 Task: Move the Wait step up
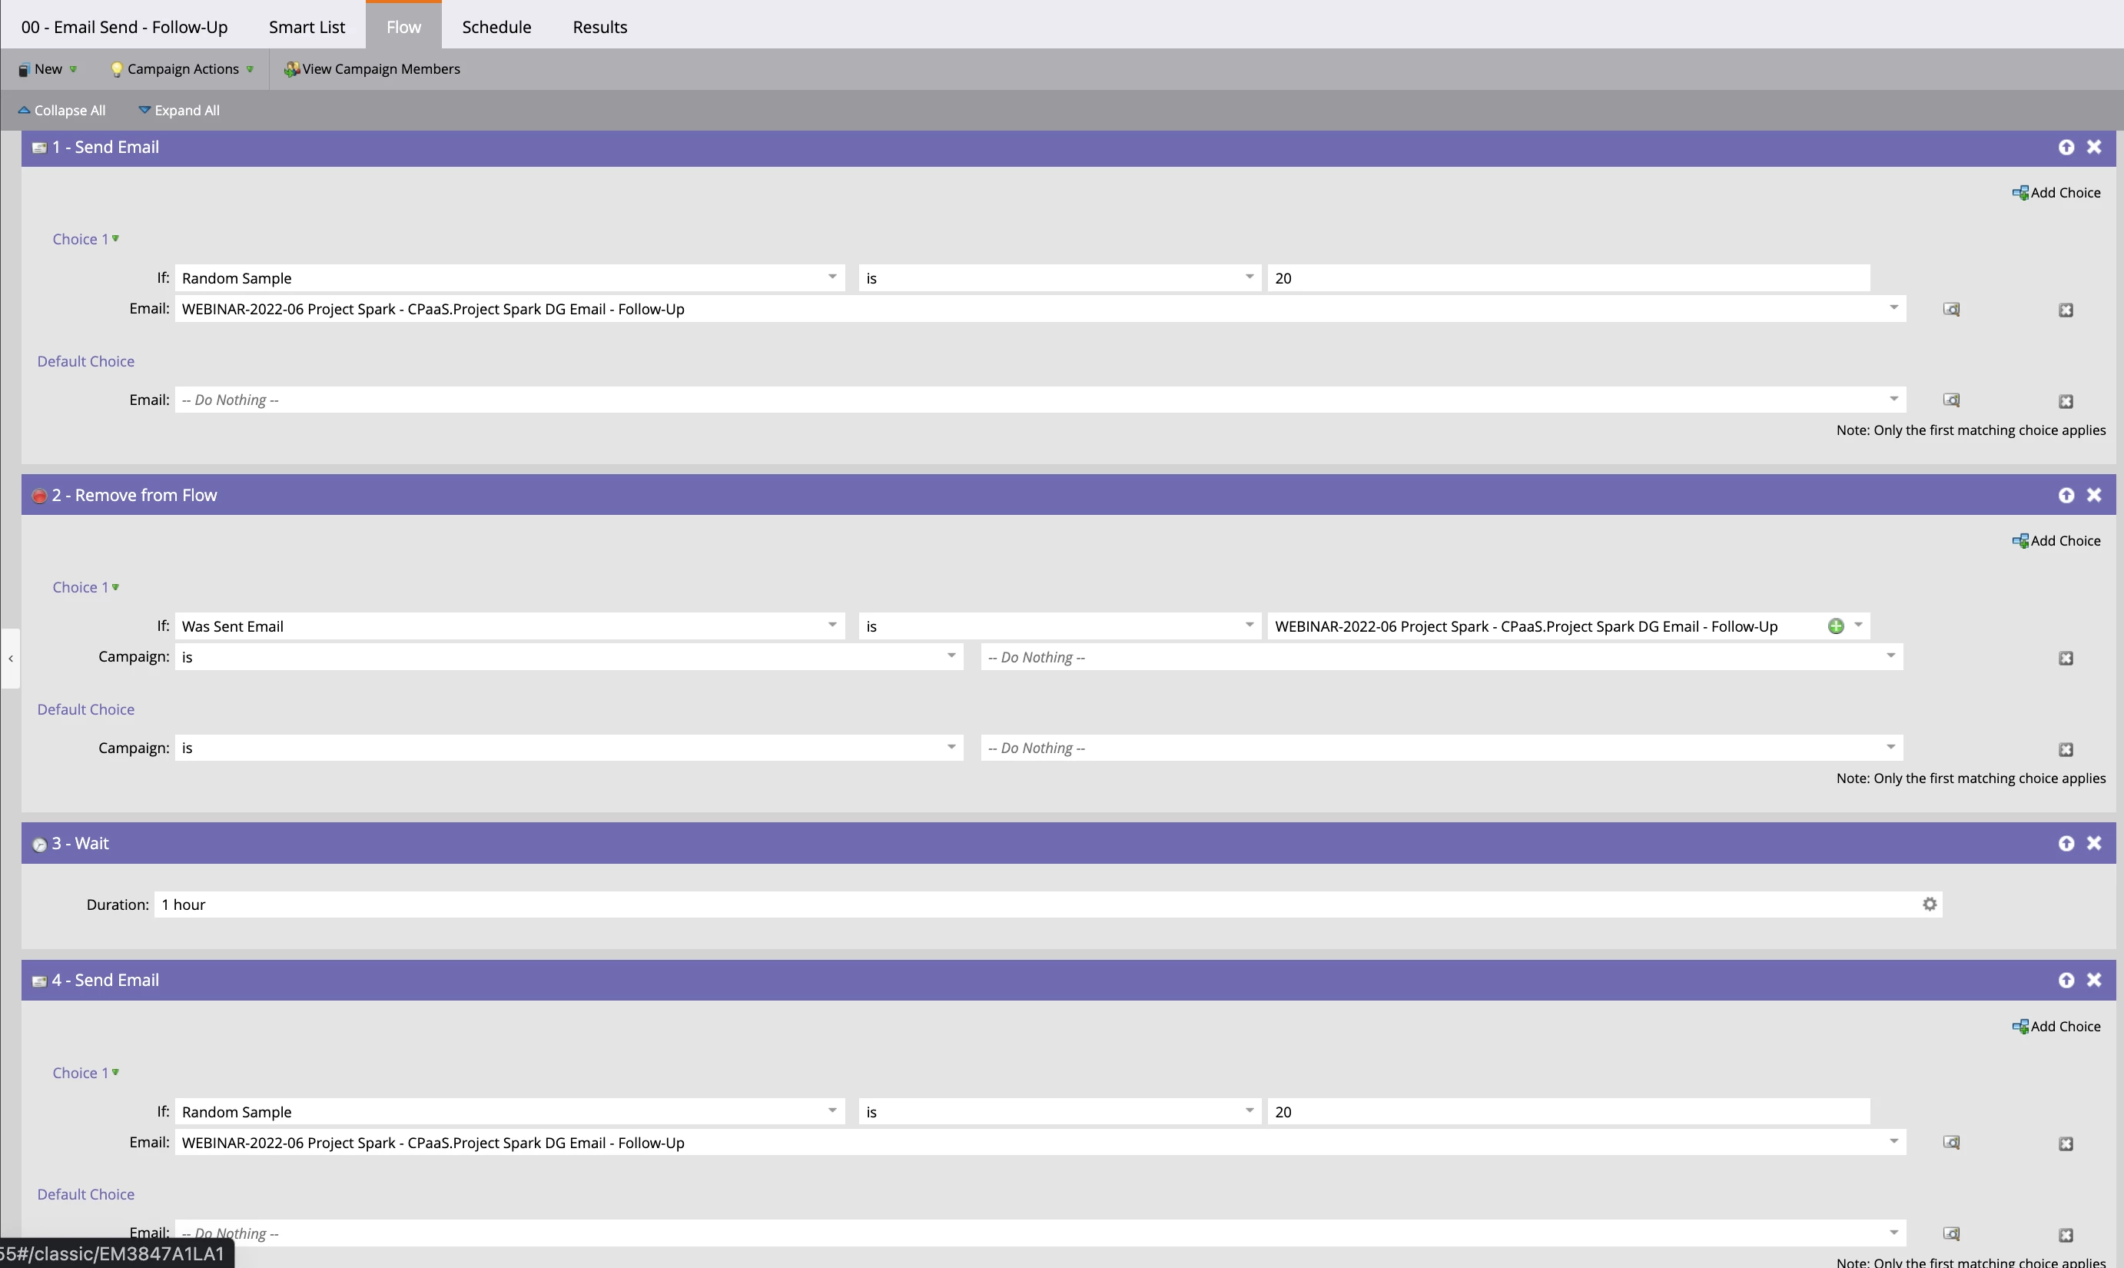tap(2066, 843)
